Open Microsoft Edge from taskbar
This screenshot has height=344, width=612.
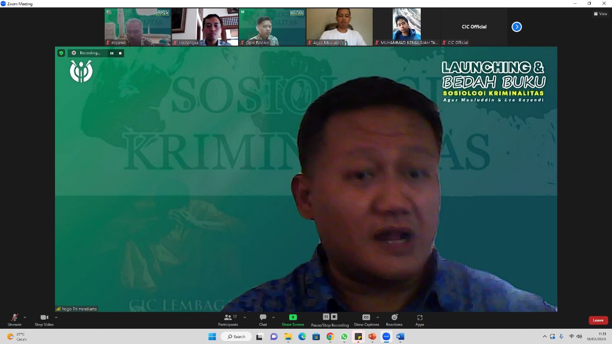coord(302,336)
